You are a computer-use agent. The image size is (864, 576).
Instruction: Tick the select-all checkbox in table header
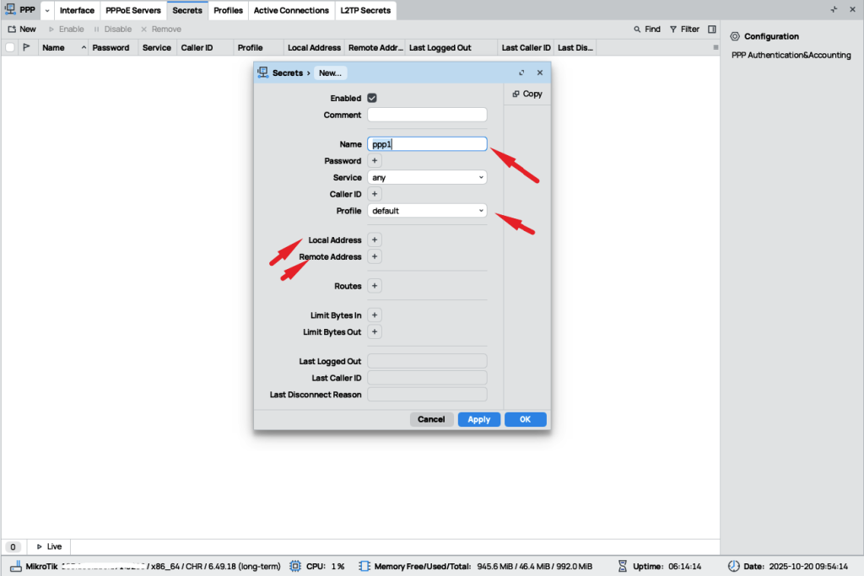(10, 48)
